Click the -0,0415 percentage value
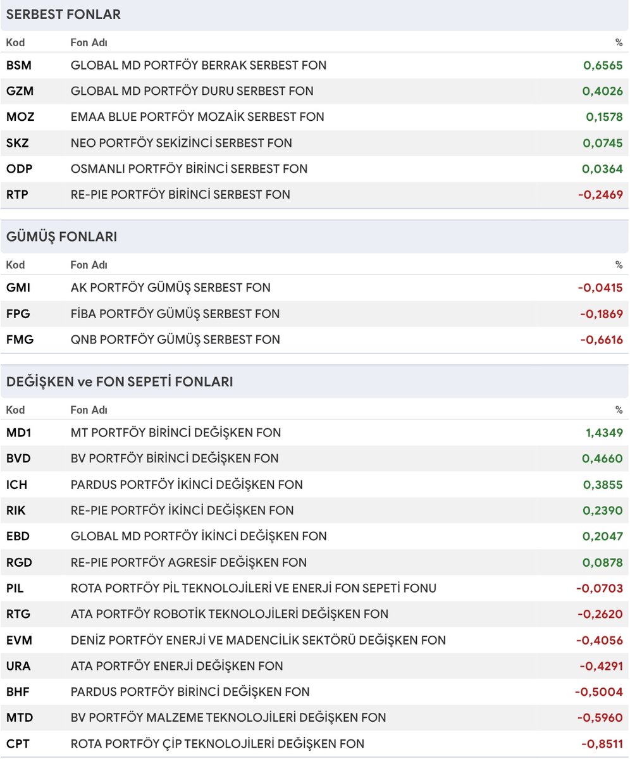Viewport: 630px width, 759px height. coord(601,288)
